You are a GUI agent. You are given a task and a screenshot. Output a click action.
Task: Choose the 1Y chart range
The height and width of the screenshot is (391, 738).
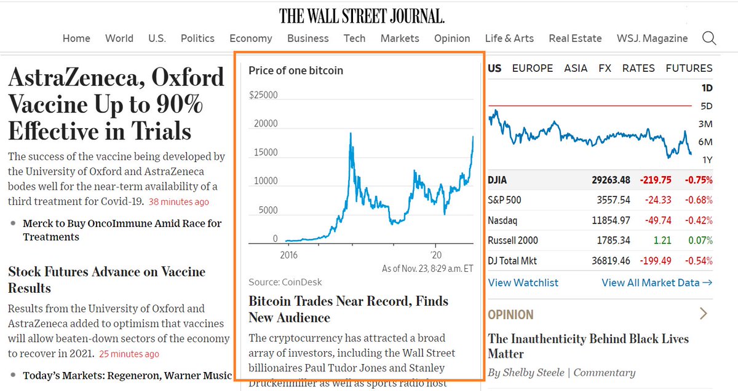[x=706, y=160]
